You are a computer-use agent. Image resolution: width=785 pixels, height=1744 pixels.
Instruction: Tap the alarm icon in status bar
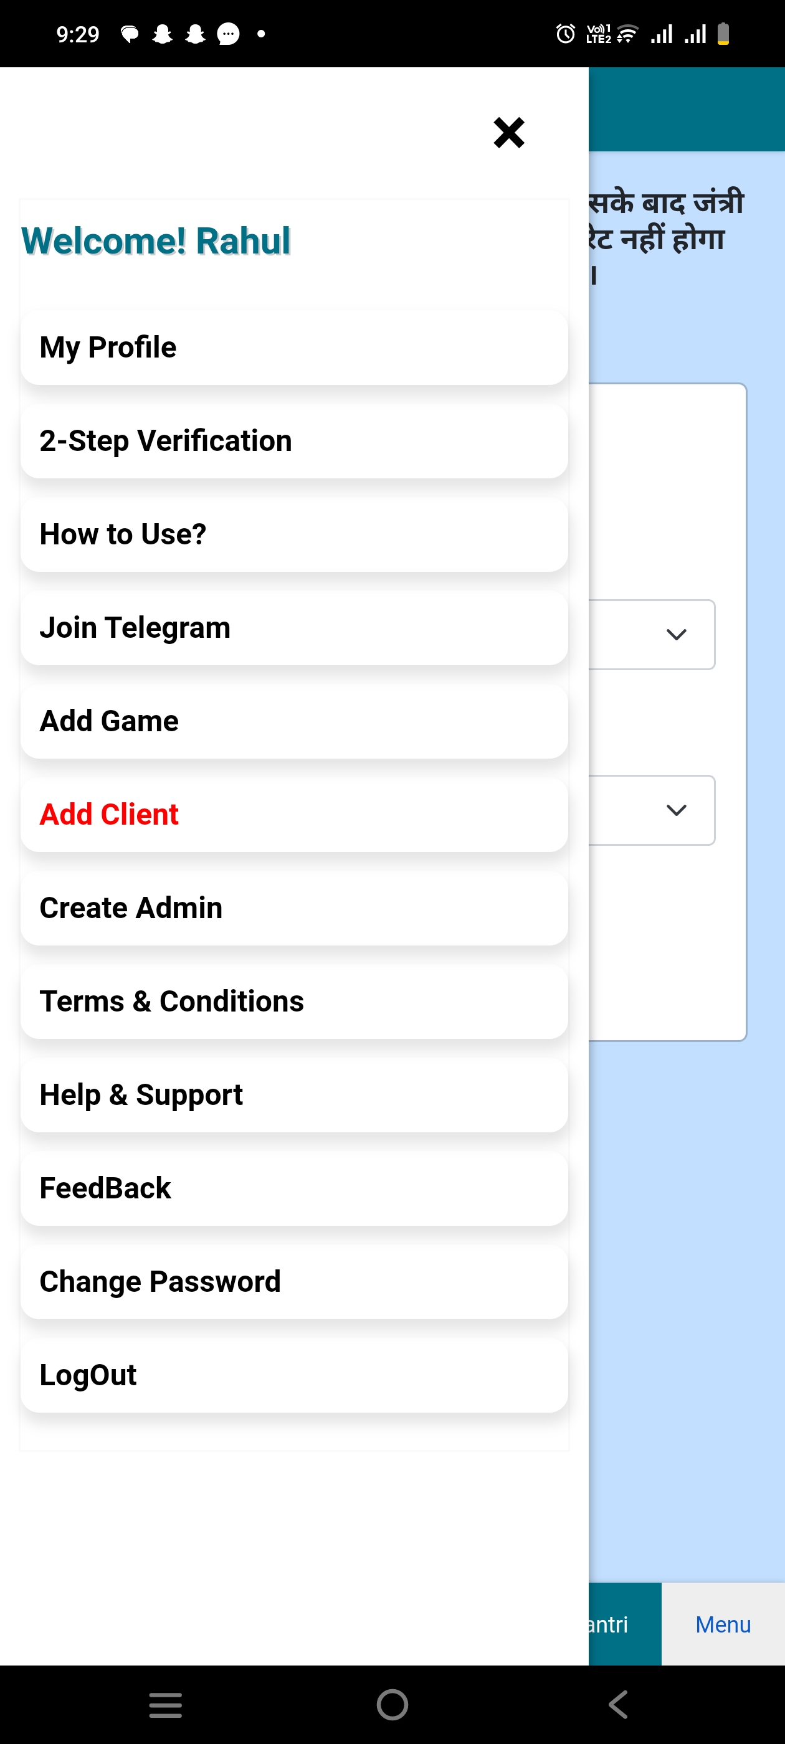pyautogui.click(x=565, y=33)
